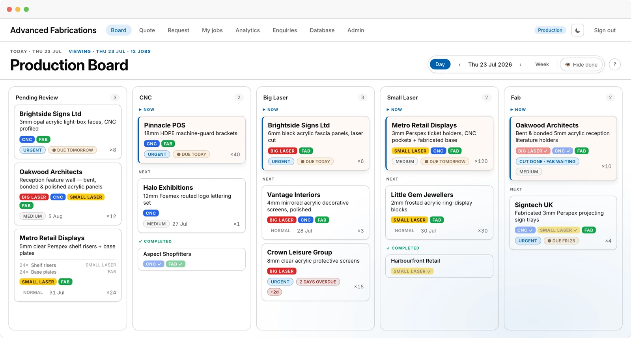631x338 pixels.
Task: Click checked BIG LASER tag on Oakwood Architects in Fab
Action: pos(533,151)
